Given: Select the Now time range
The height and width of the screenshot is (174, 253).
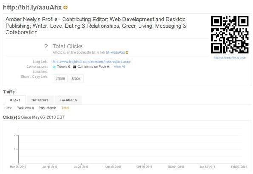Looking at the screenshot, I should point(9,108).
